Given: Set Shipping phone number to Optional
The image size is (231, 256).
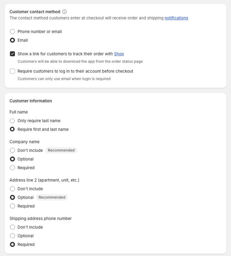Looking at the screenshot, I should 13,236.
